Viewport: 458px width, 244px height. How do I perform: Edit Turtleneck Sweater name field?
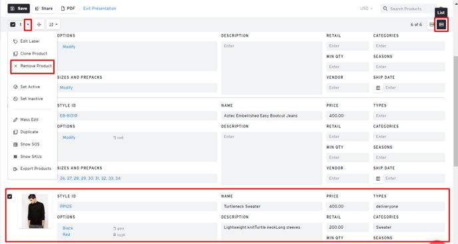(x=272, y=207)
